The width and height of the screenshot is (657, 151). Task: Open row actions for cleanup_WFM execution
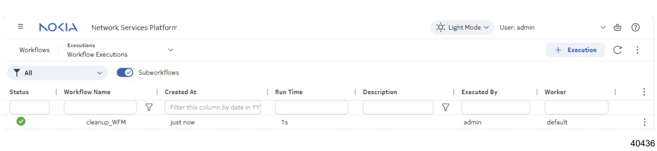point(644,122)
